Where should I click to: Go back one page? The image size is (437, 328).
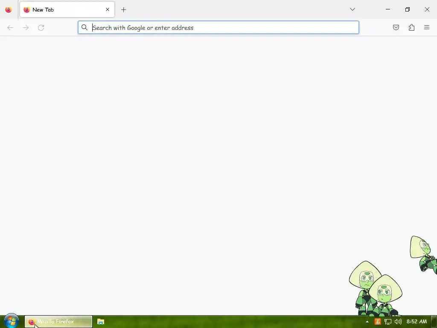(x=10, y=28)
